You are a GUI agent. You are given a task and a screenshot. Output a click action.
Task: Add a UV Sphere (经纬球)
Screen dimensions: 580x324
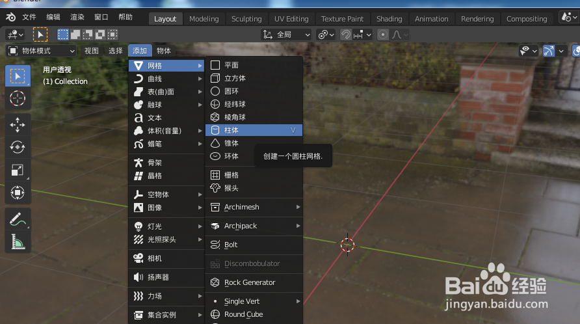[x=254, y=104]
